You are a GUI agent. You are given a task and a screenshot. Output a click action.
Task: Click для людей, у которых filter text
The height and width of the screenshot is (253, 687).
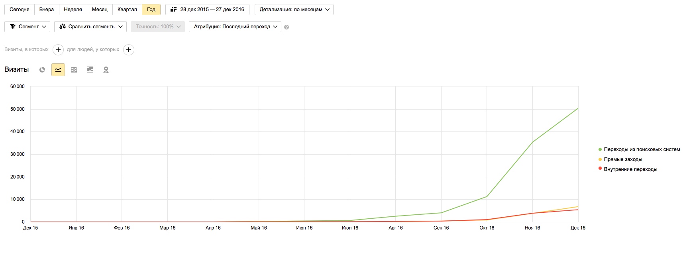click(93, 49)
